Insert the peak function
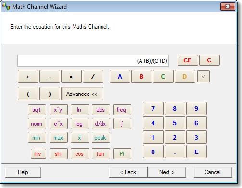Viewport: 242px width, 188px height. [101, 138]
